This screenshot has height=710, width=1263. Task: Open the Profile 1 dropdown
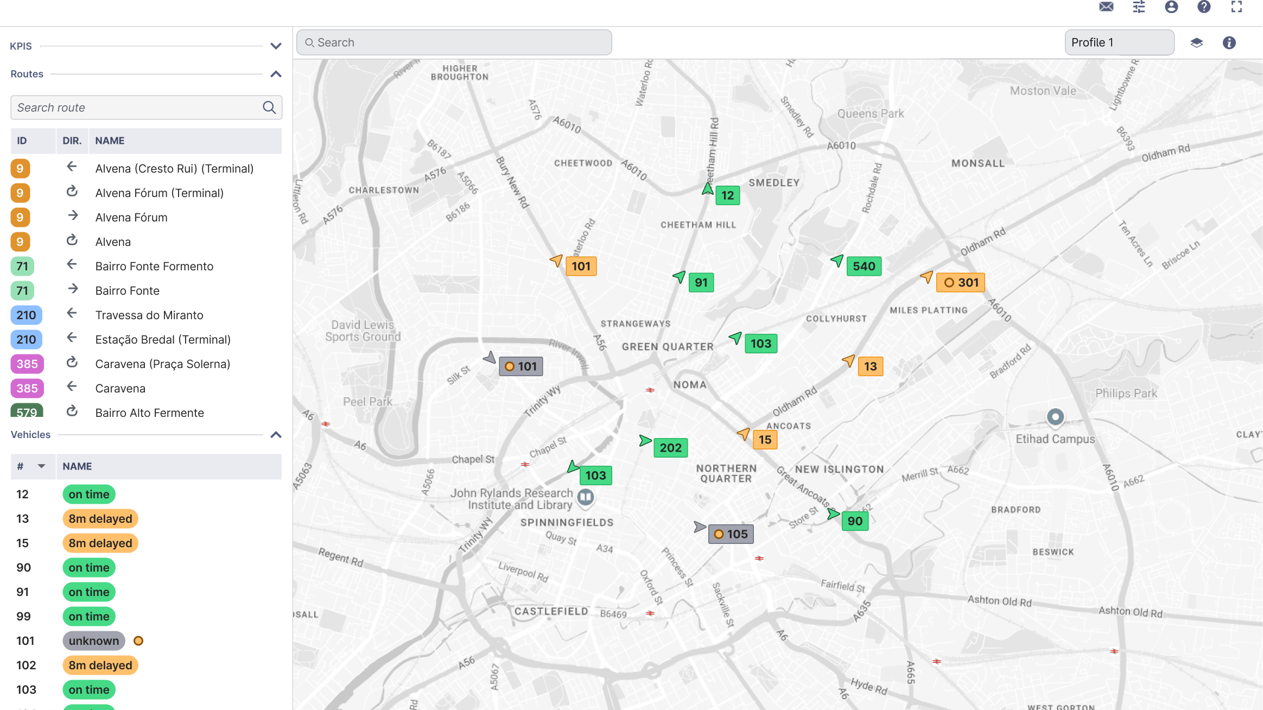tap(1119, 42)
